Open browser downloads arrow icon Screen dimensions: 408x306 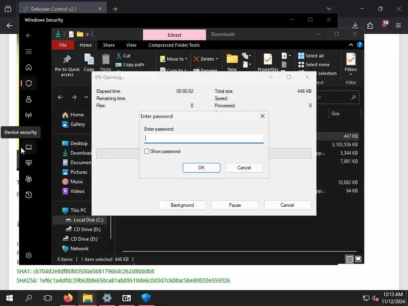(355, 25)
